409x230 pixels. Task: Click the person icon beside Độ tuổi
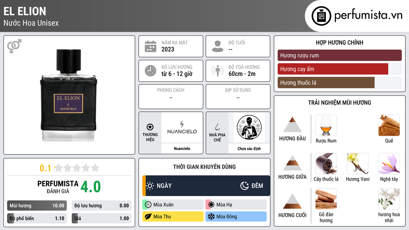(218, 46)
